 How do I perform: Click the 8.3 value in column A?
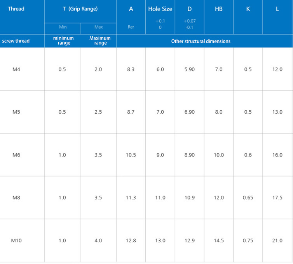(x=131, y=69)
